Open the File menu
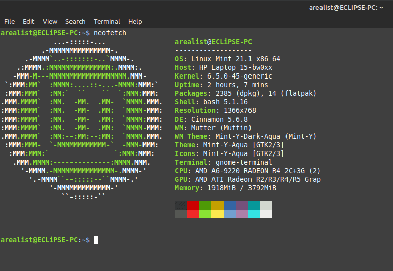 click(x=9, y=22)
